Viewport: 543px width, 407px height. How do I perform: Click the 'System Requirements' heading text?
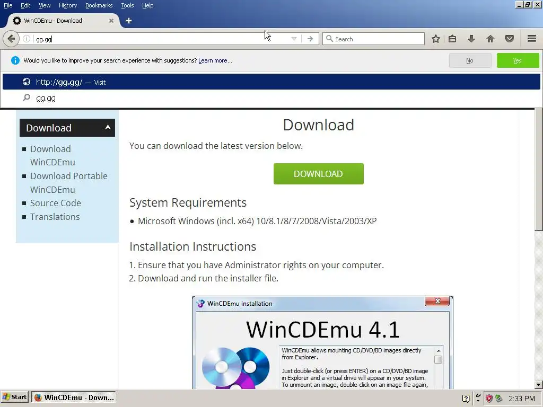(188, 202)
